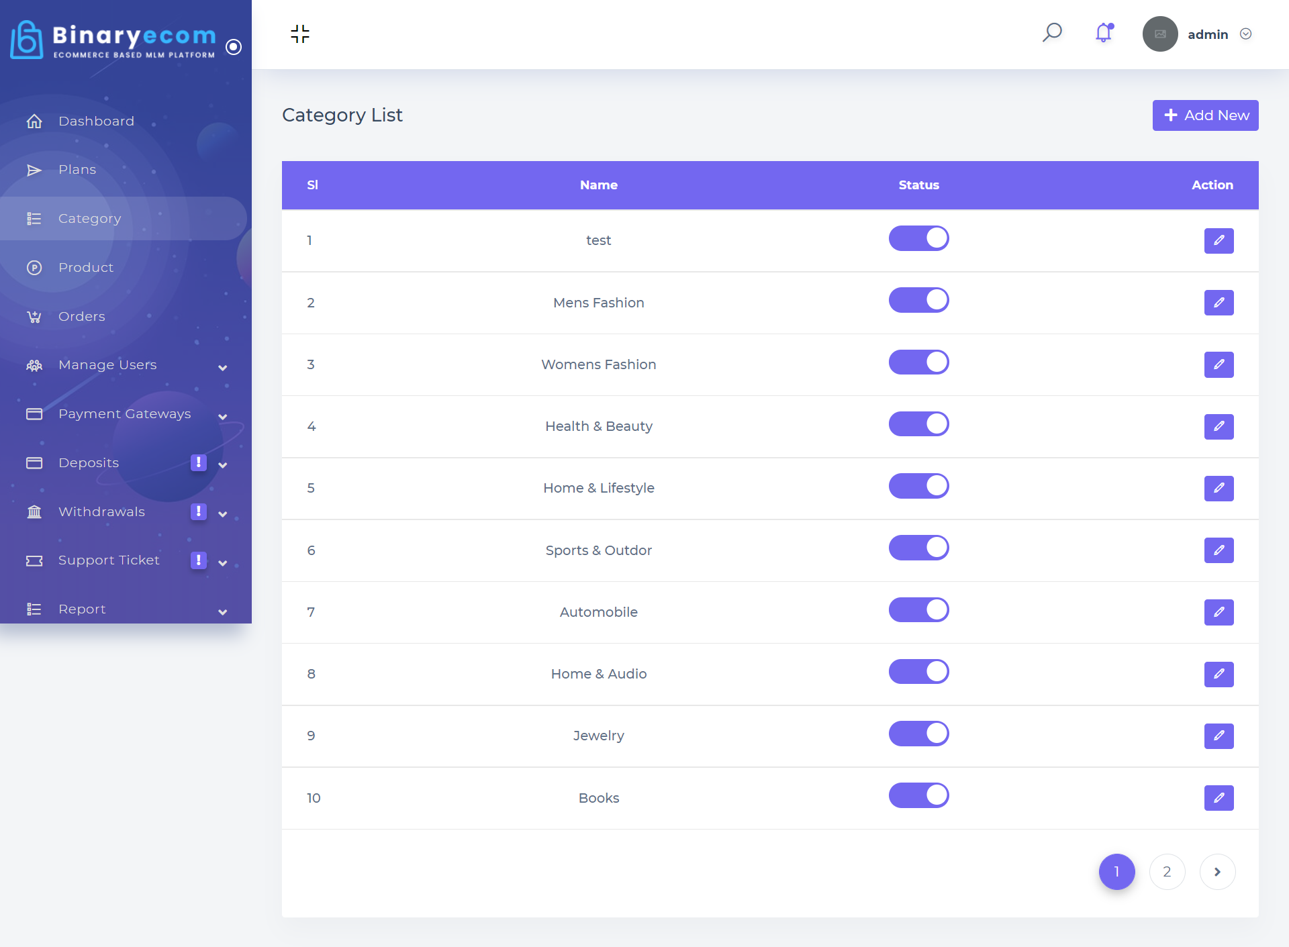Image resolution: width=1289 pixels, height=947 pixels.
Task: Open the notifications bell
Action: (x=1104, y=33)
